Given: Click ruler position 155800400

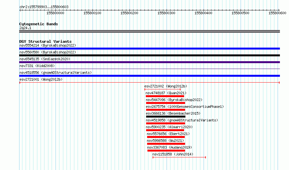Looking at the screenshot, I should click(x=204, y=13).
